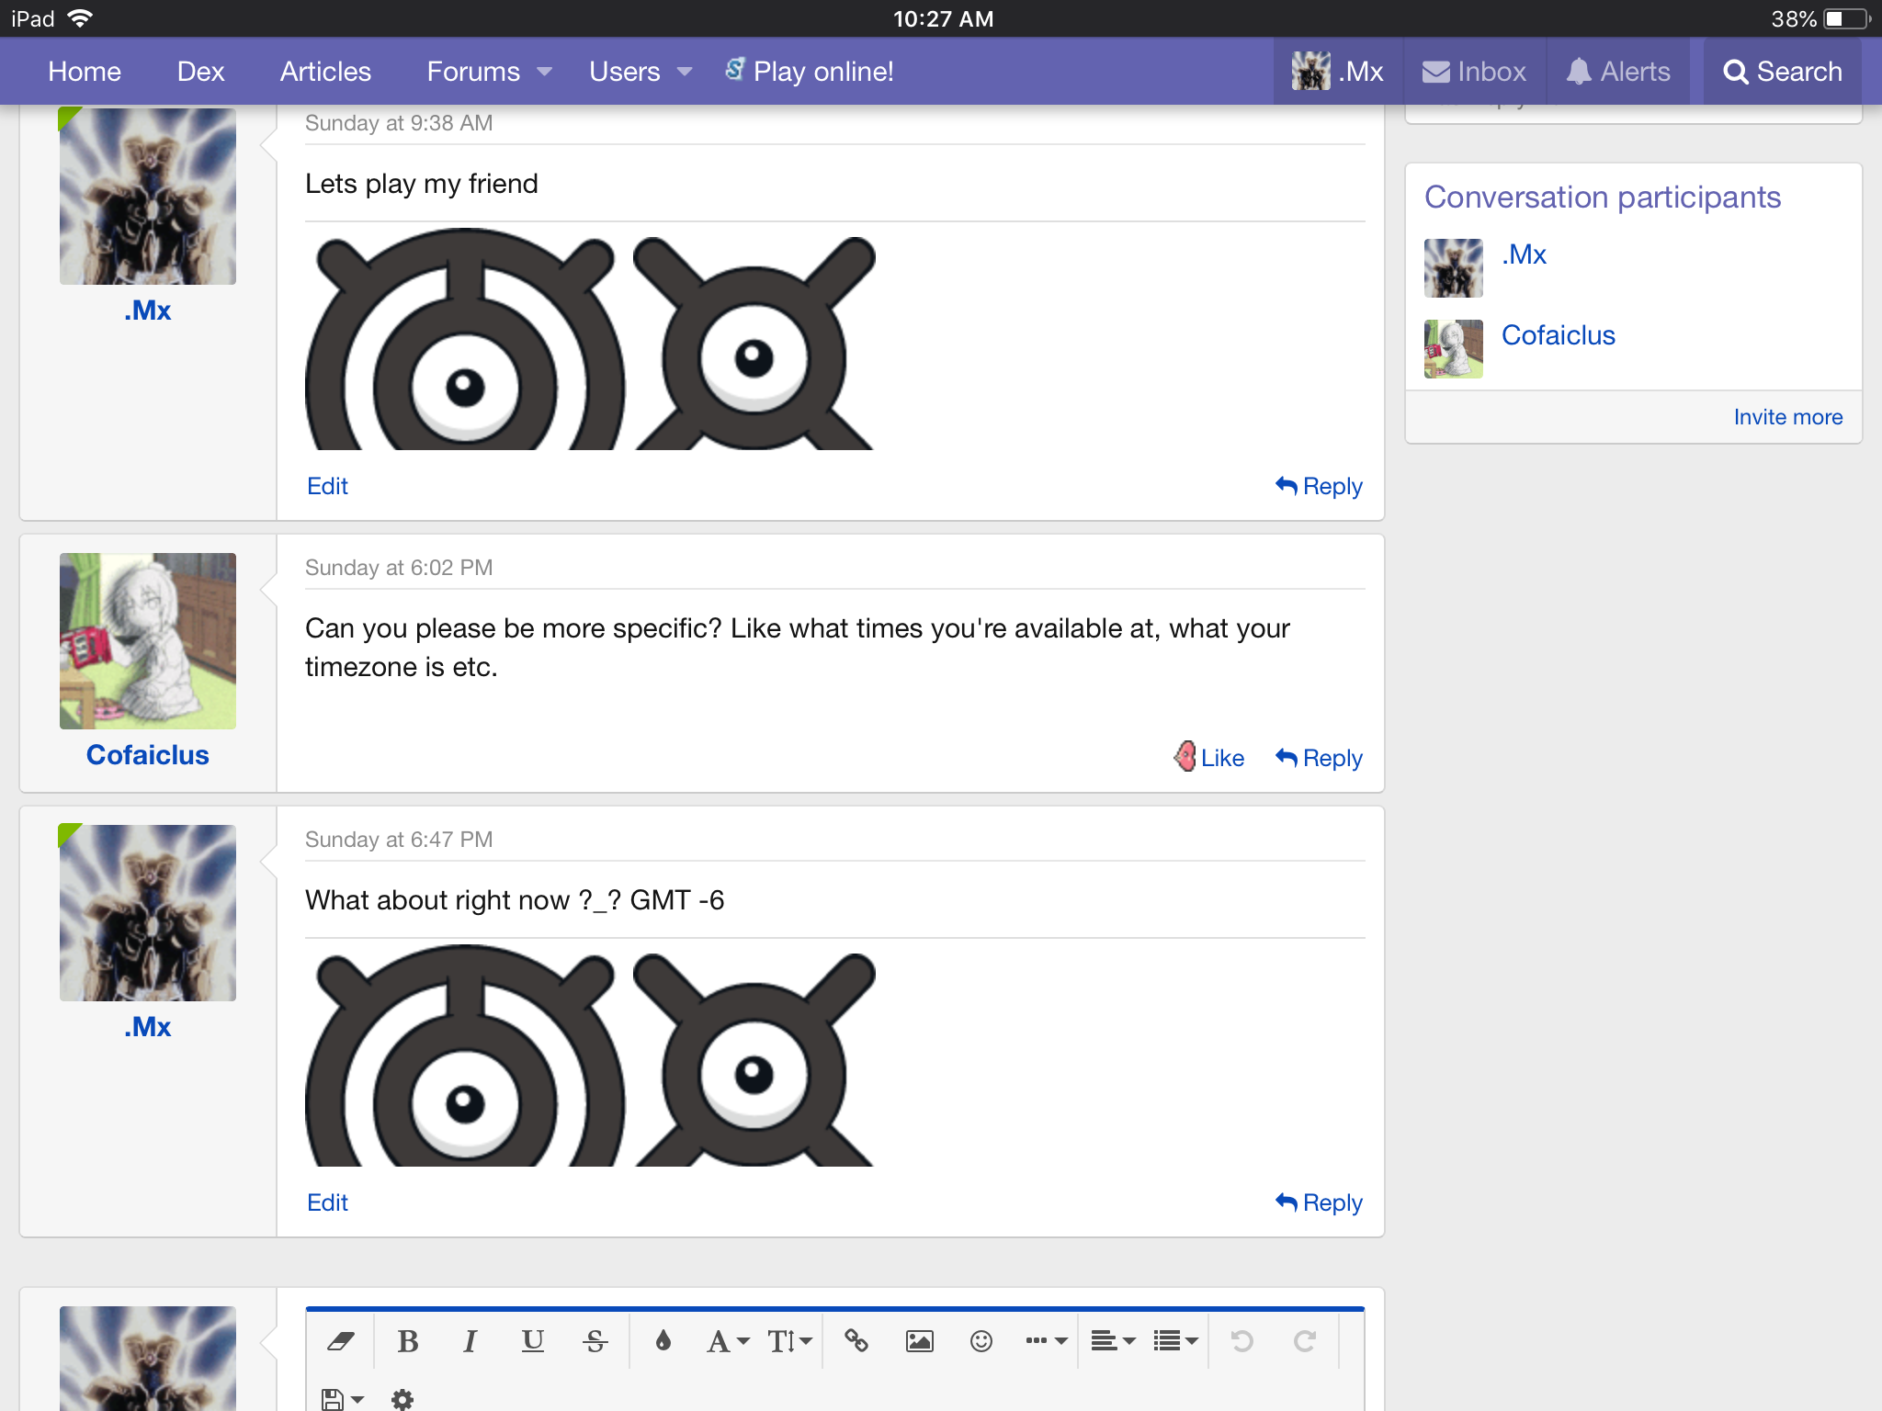
Task: Click the editor settings gear icon
Action: [x=402, y=1399]
